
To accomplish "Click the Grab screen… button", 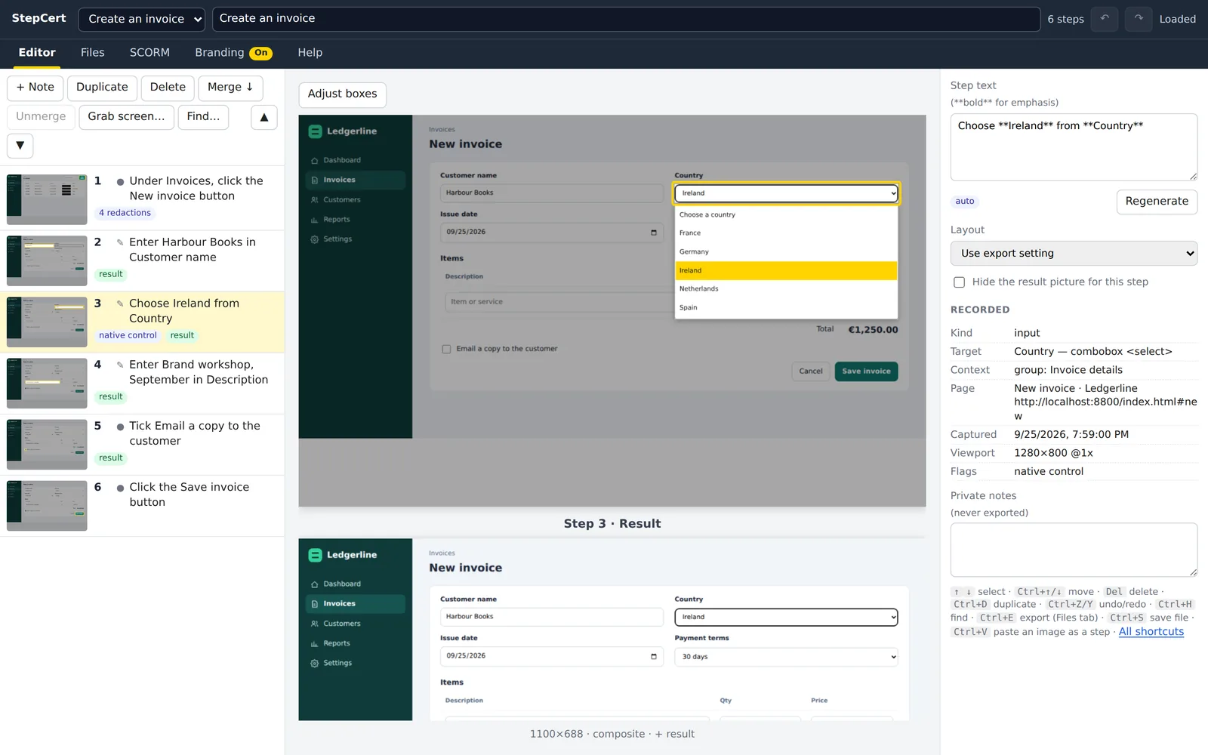I will point(126,117).
